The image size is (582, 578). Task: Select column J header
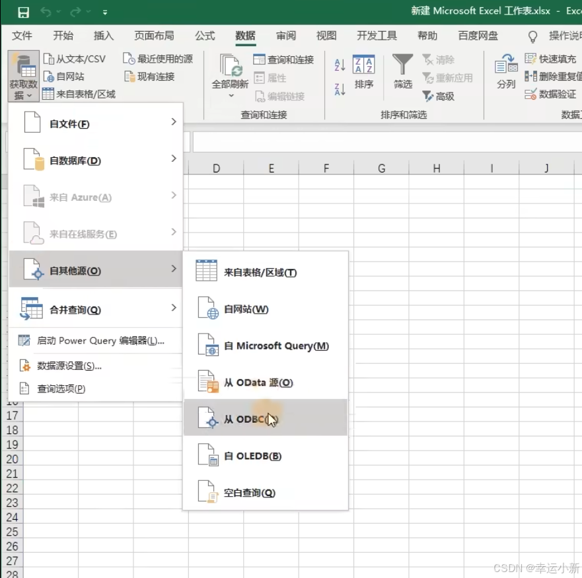click(546, 168)
